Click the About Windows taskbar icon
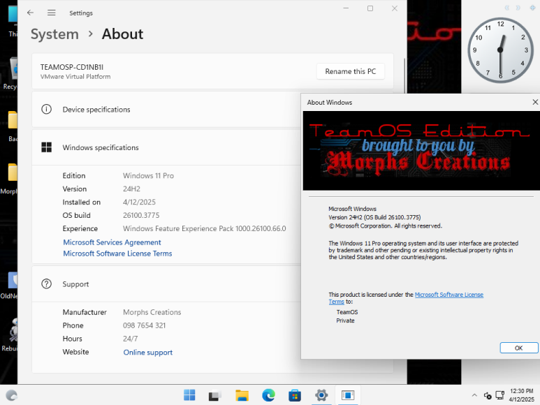The width and height of the screenshot is (540, 405). point(347,395)
